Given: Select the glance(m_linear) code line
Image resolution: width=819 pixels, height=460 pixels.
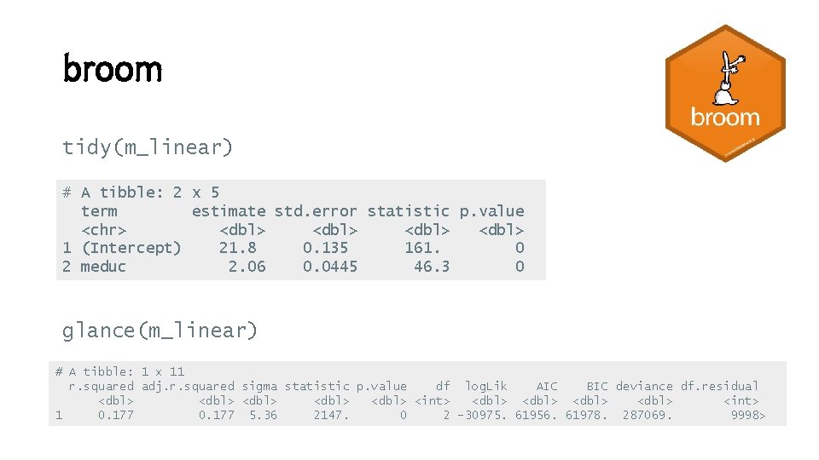Looking at the screenshot, I should (160, 331).
